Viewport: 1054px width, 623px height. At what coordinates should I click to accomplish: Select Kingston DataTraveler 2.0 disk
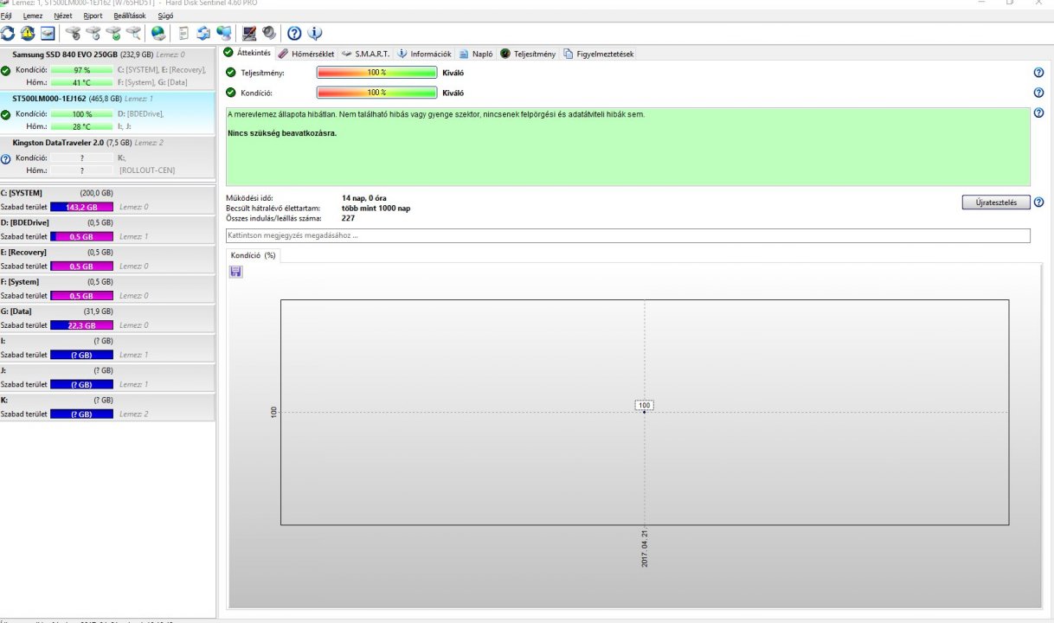click(107, 158)
